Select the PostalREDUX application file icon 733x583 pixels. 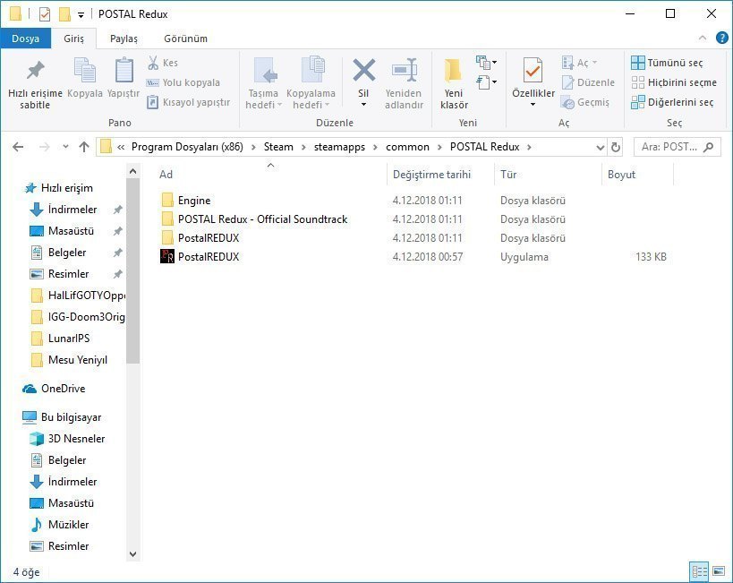pos(167,256)
